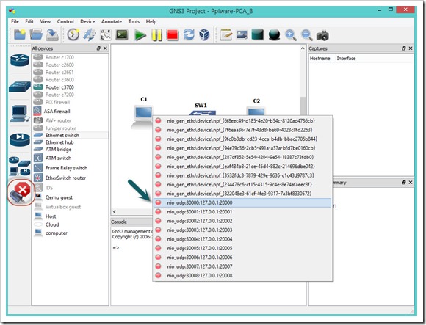Float the All devices panel
The height and width of the screenshot is (325, 426).
coord(98,48)
